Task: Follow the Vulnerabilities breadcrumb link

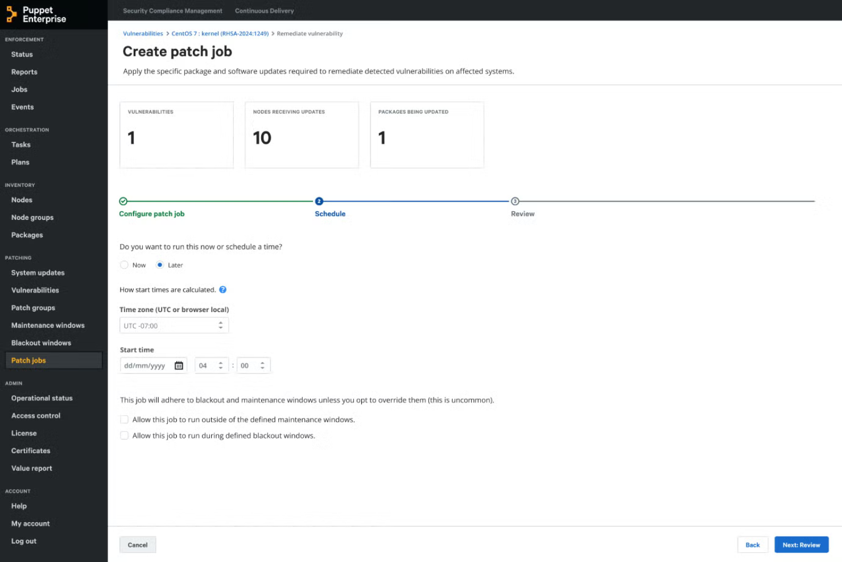Action: (143, 34)
